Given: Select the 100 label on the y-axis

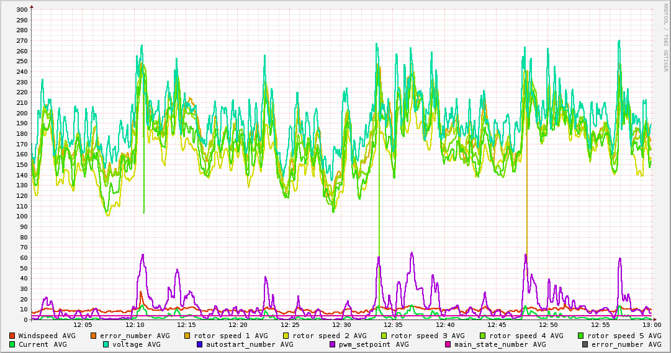Looking at the screenshot, I should pyautogui.click(x=21, y=217).
